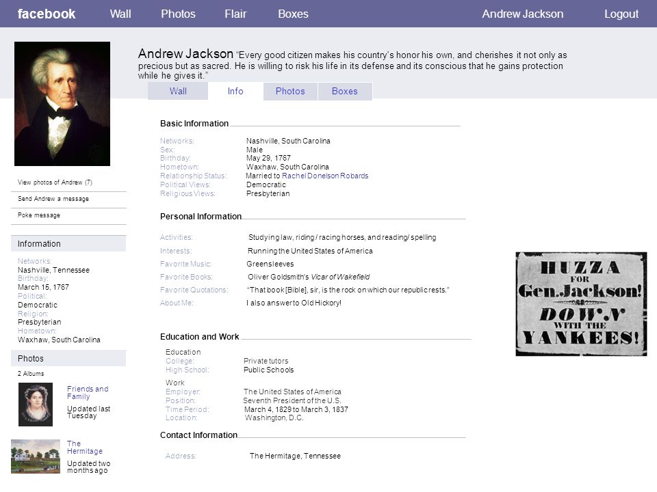This screenshot has height=492, width=657.
Task: Click the Education and Work section heading
Action: tap(199, 336)
